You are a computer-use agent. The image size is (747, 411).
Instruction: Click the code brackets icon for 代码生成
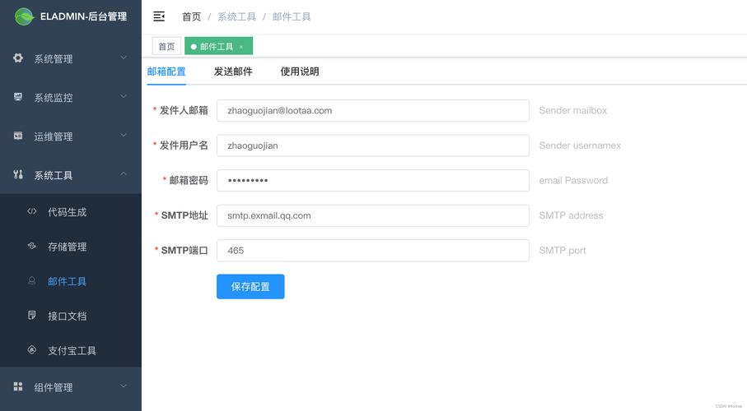pos(32,211)
